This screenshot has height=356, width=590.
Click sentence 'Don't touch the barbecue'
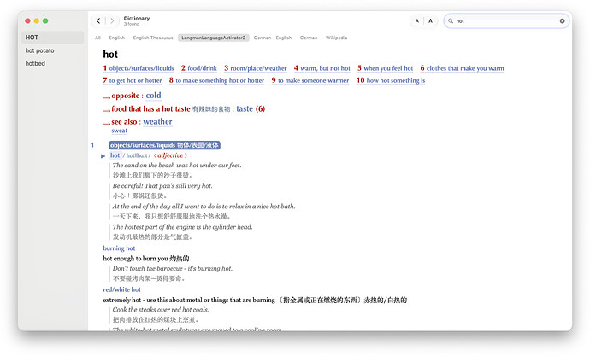pyautogui.click(x=173, y=269)
